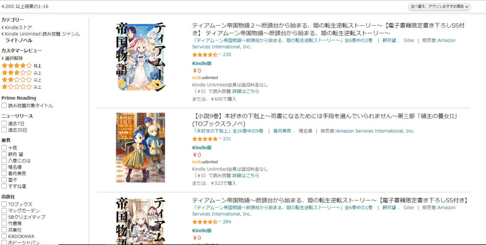The height and width of the screenshot is (245, 486).
Task: Expand rating popover arrow beside 284 reviews
Action: [220, 222]
